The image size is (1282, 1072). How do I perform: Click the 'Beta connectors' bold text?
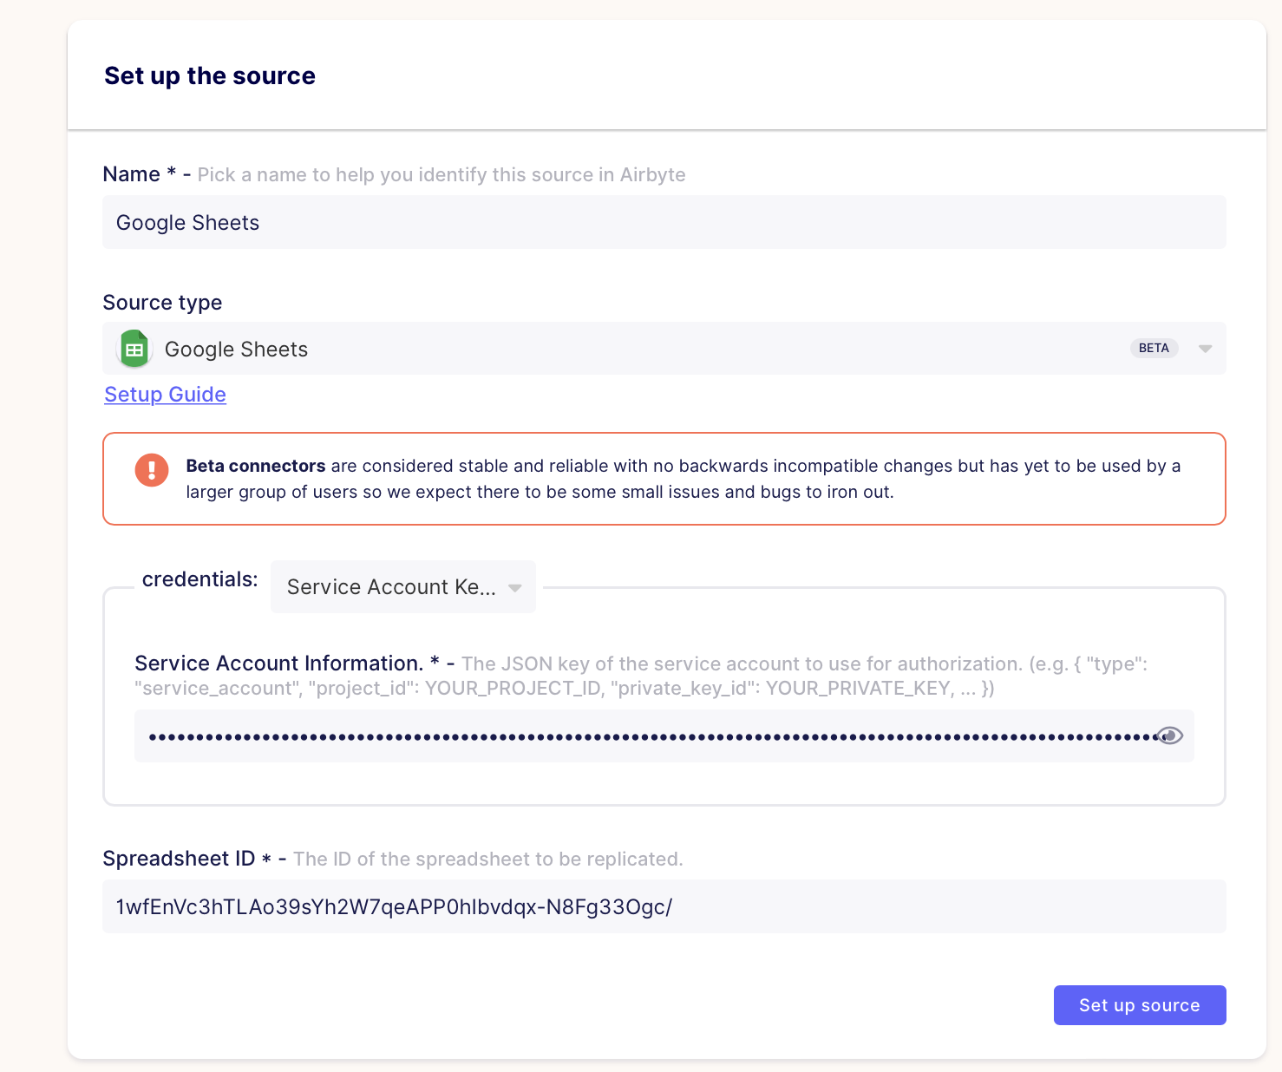256,466
